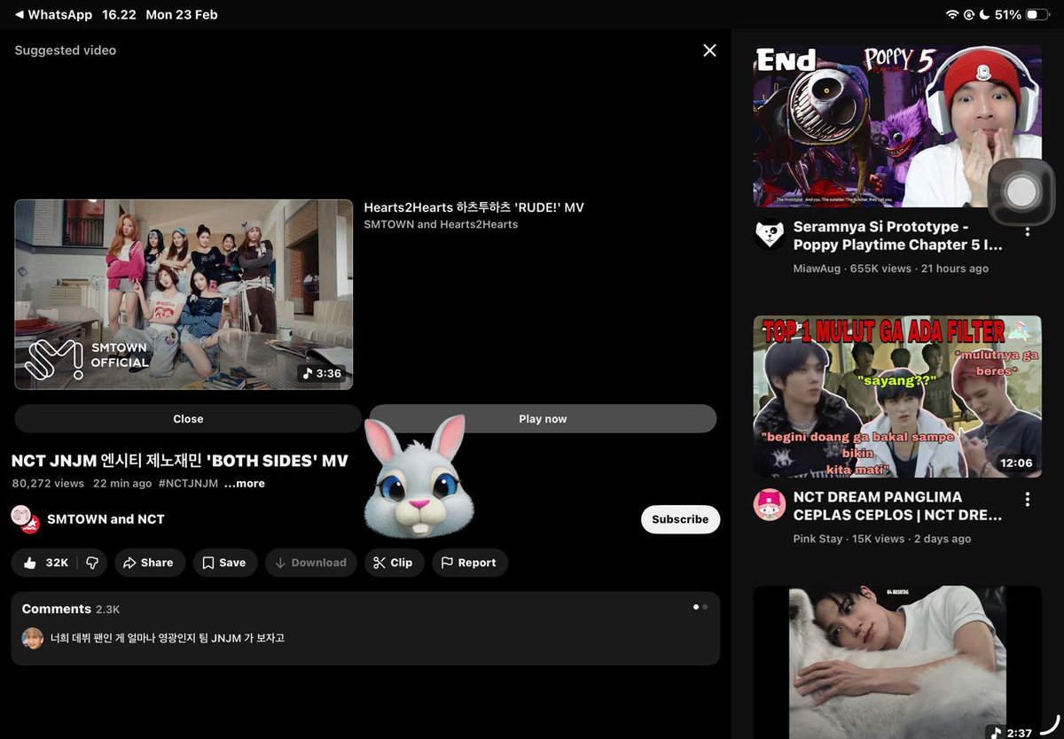Open Seramnya Si Prototype video title
This screenshot has height=739, width=1064.
897,236
